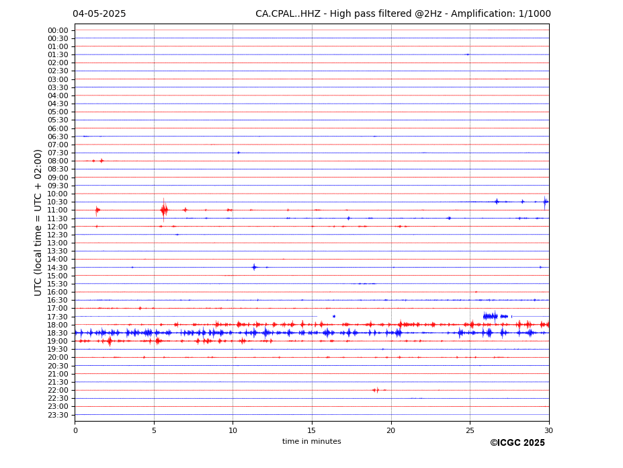Click x-axis tick label 25
This screenshot has height=468, width=623.
tap(470, 430)
